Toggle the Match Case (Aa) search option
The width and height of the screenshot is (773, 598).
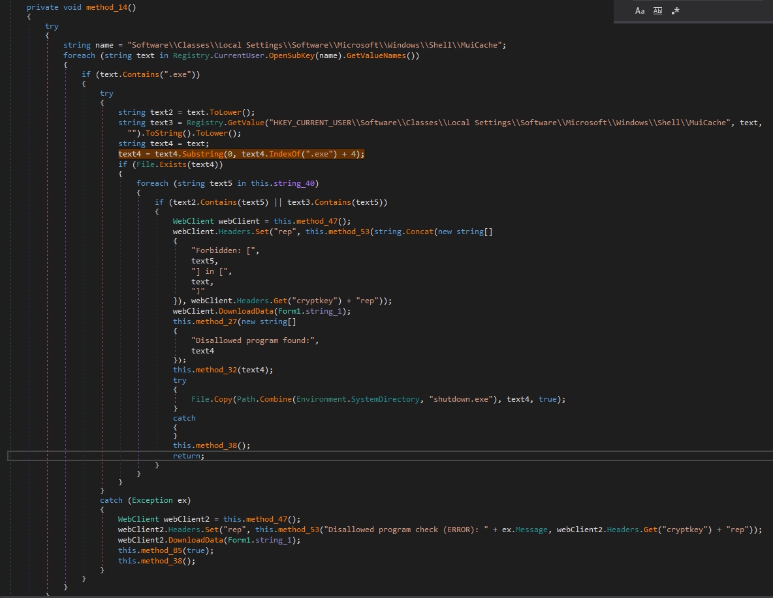pos(639,11)
